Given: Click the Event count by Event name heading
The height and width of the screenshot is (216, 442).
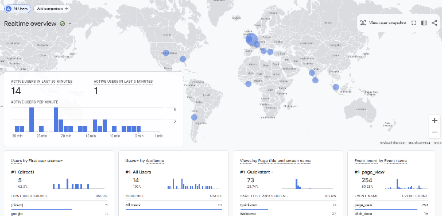Looking at the screenshot, I should point(381,161).
